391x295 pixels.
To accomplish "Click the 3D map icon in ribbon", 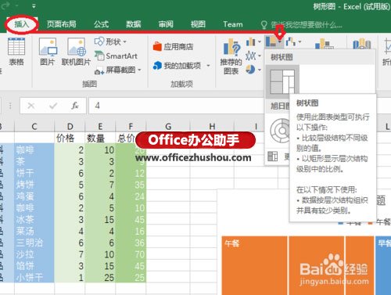I will pyautogui.click(x=362, y=44).
